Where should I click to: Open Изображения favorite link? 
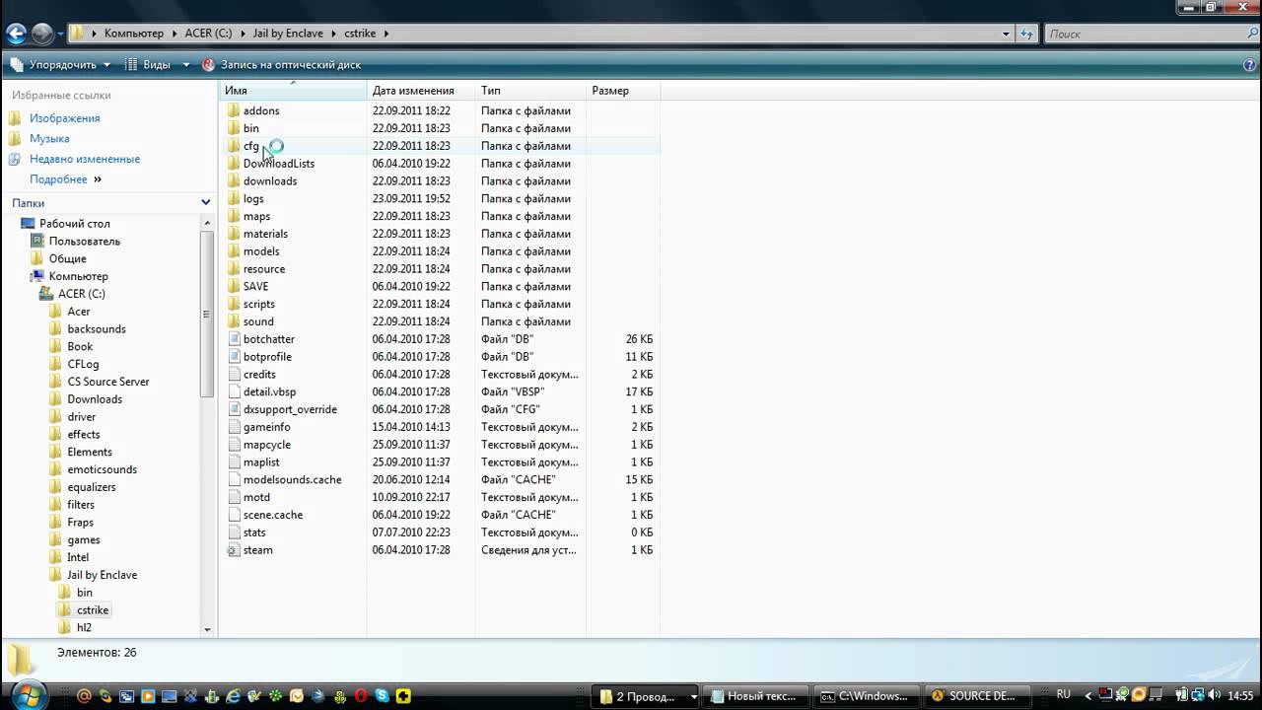tap(64, 118)
